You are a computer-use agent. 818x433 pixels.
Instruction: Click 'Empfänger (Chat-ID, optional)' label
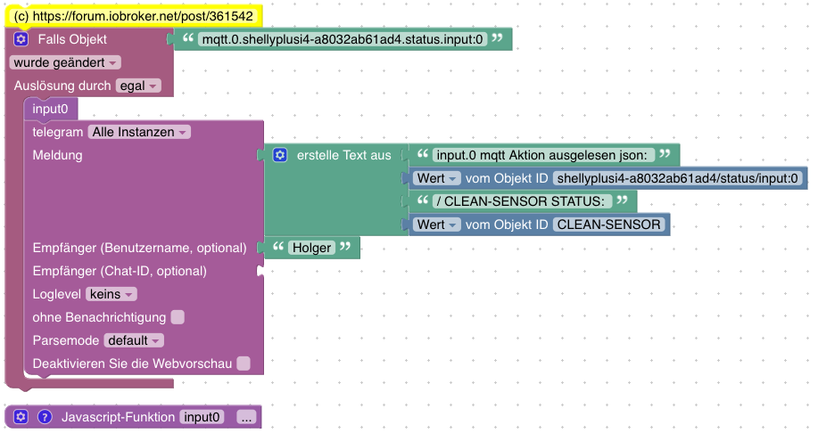tap(120, 271)
